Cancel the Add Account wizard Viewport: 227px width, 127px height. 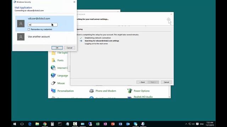(166, 82)
